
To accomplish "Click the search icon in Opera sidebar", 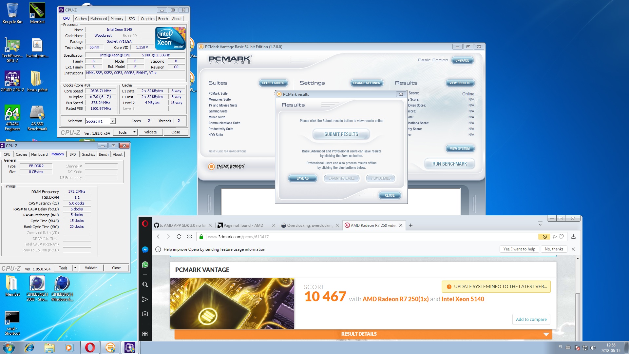I will click(145, 285).
